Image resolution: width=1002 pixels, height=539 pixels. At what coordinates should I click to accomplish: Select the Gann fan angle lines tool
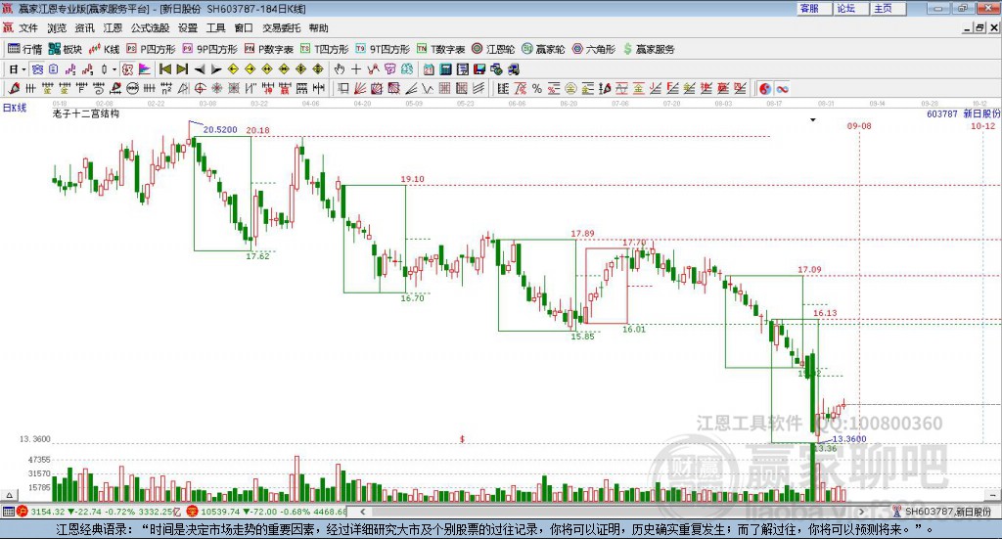pos(360,88)
